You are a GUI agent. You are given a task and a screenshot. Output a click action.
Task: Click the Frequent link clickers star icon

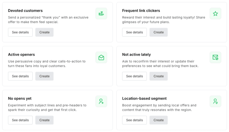point(215,14)
